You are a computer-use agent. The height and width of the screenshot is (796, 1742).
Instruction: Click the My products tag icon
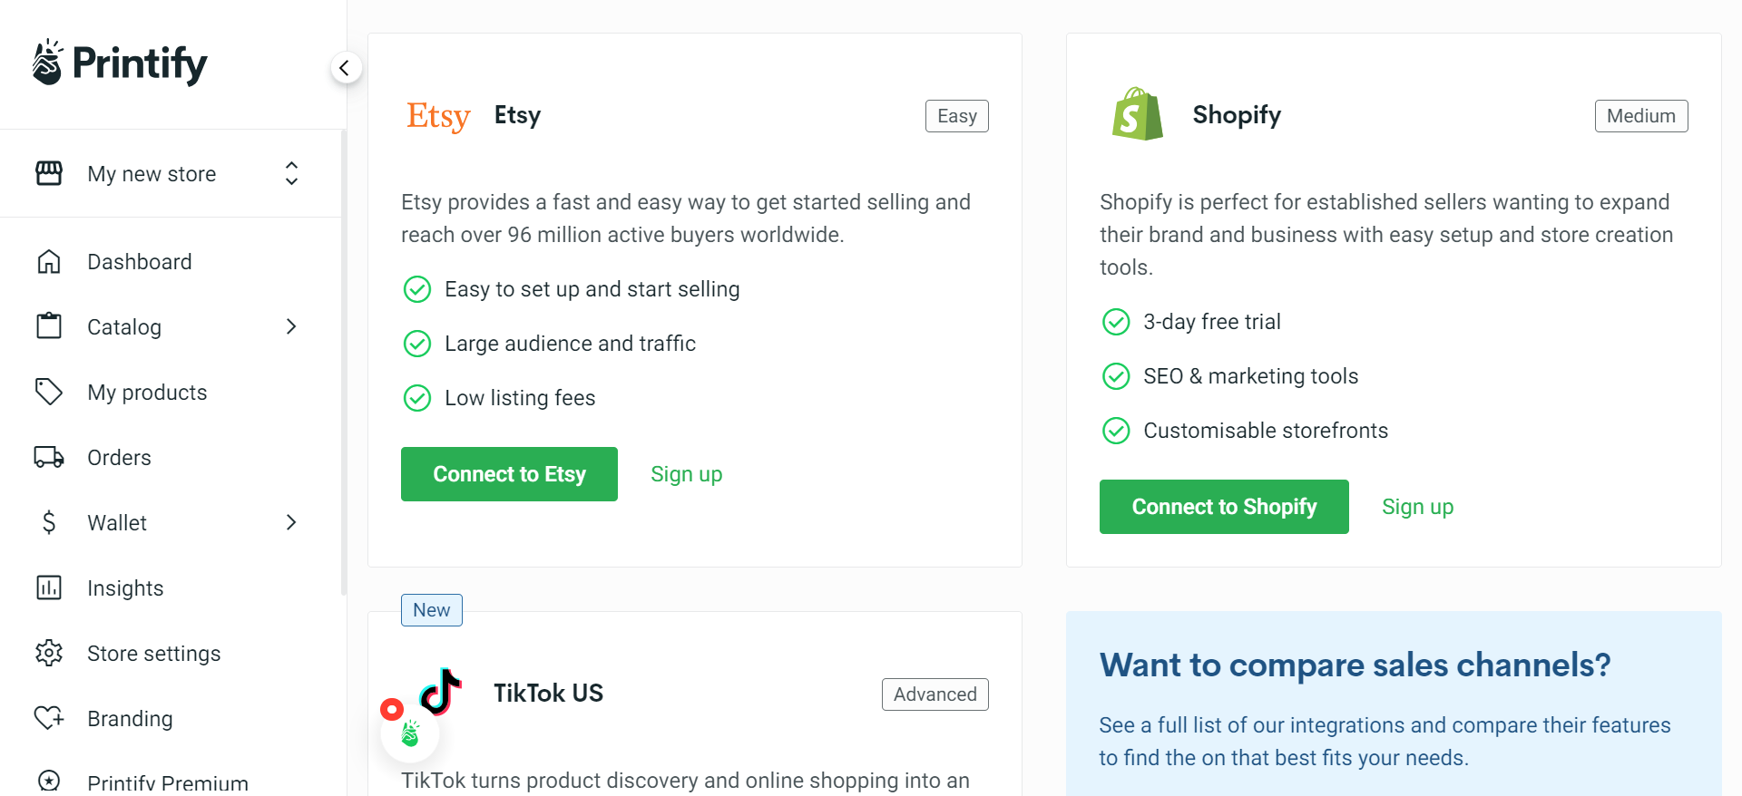tap(49, 393)
